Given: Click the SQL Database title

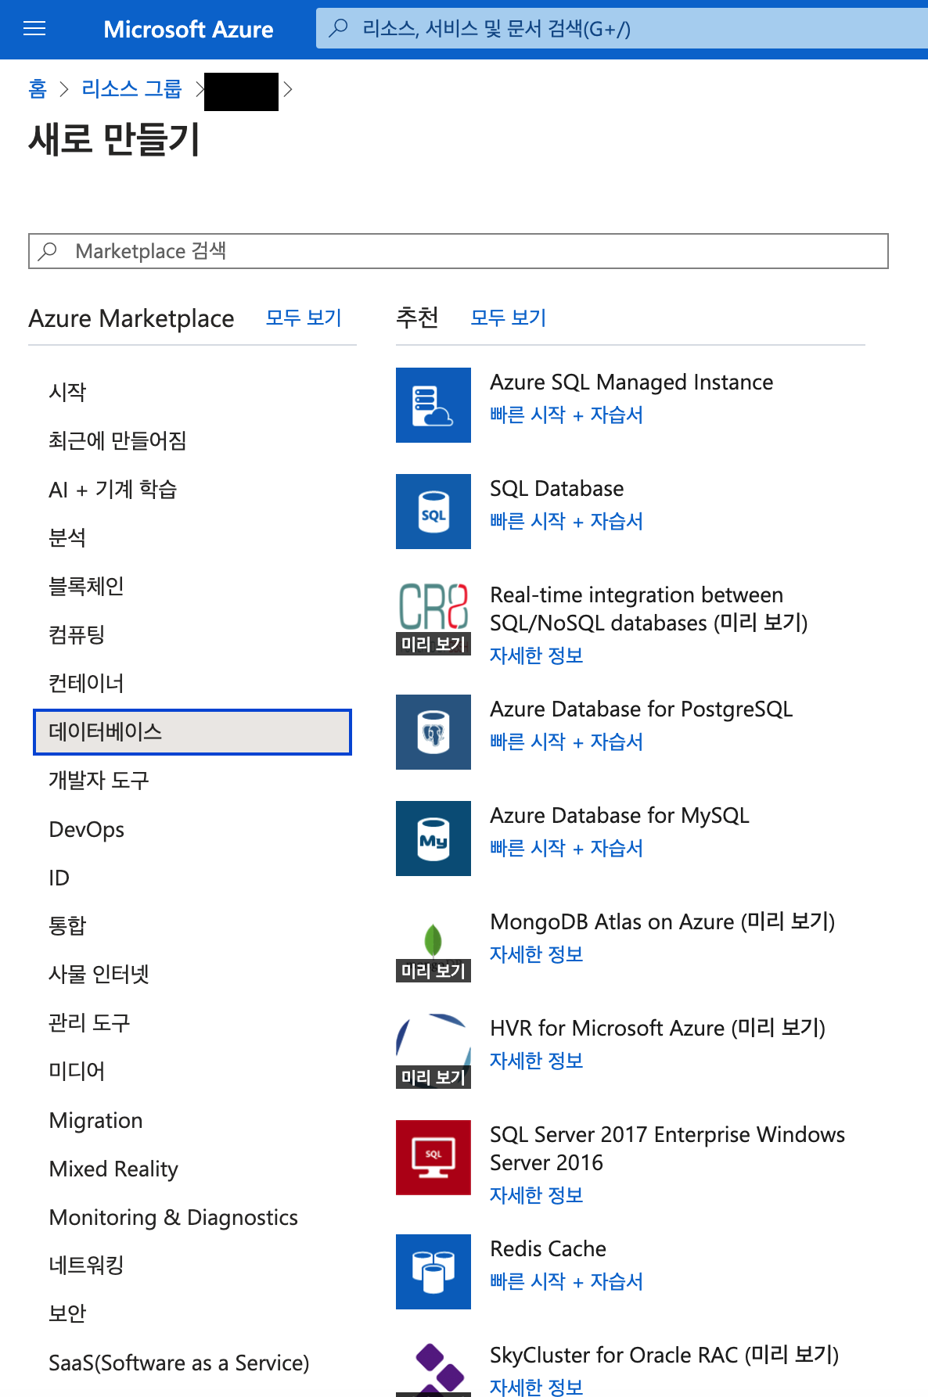Looking at the screenshot, I should [x=557, y=488].
